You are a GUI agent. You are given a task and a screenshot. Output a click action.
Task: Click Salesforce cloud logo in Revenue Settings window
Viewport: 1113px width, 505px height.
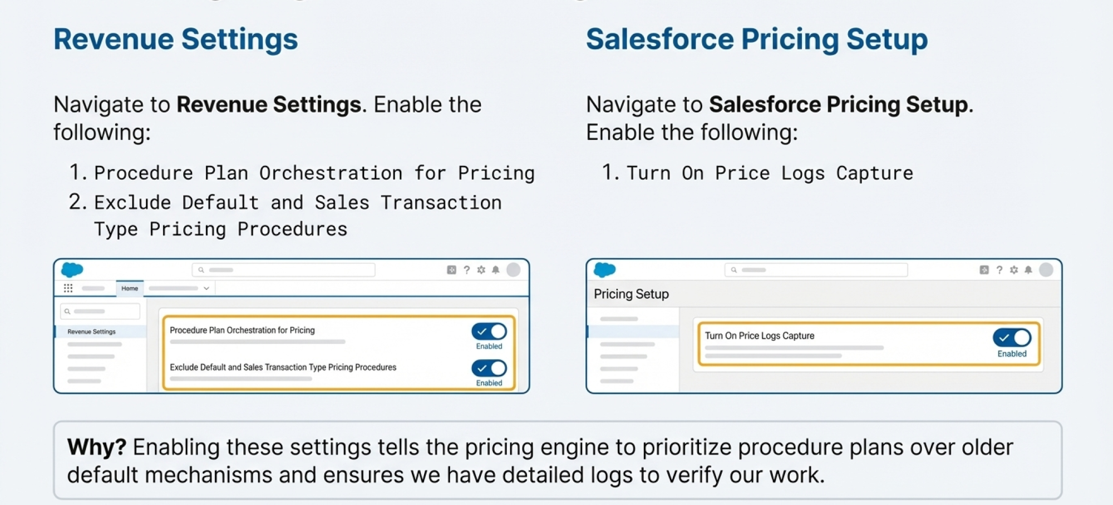pos(72,270)
